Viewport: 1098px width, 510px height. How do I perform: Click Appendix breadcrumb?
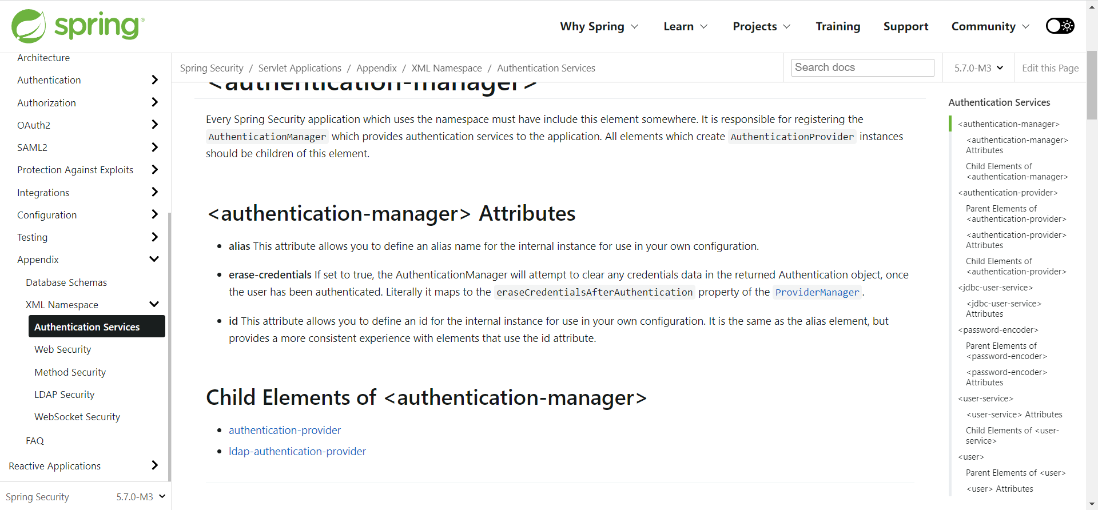click(376, 68)
